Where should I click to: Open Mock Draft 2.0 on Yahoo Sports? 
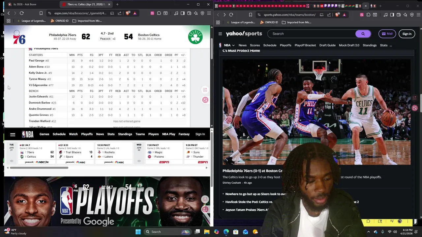coord(349,45)
